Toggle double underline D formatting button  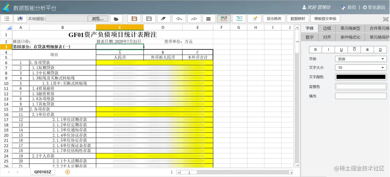click(380, 50)
